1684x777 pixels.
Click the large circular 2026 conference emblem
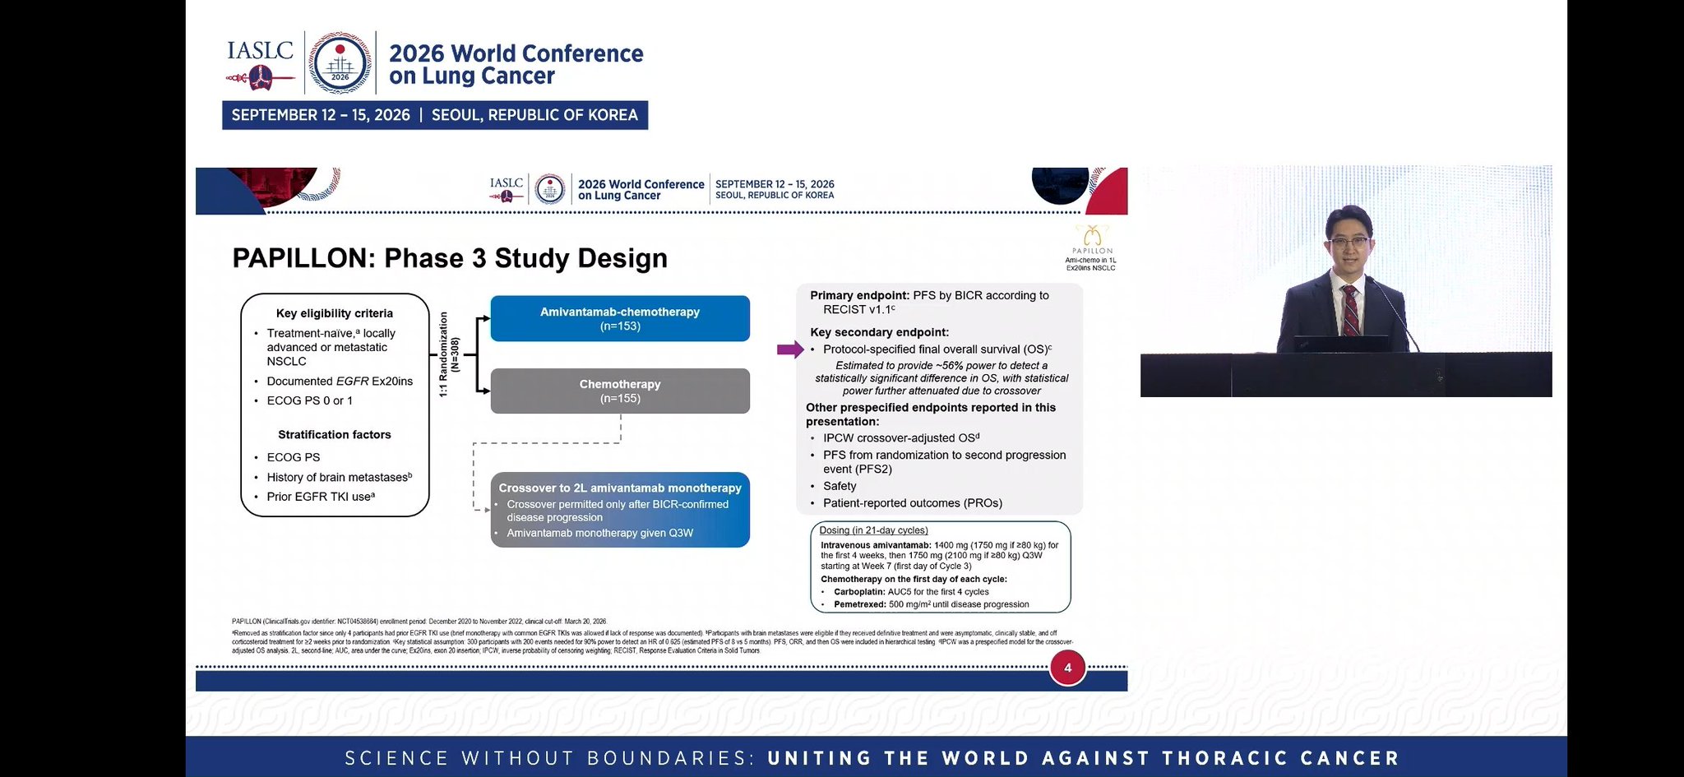(x=340, y=64)
